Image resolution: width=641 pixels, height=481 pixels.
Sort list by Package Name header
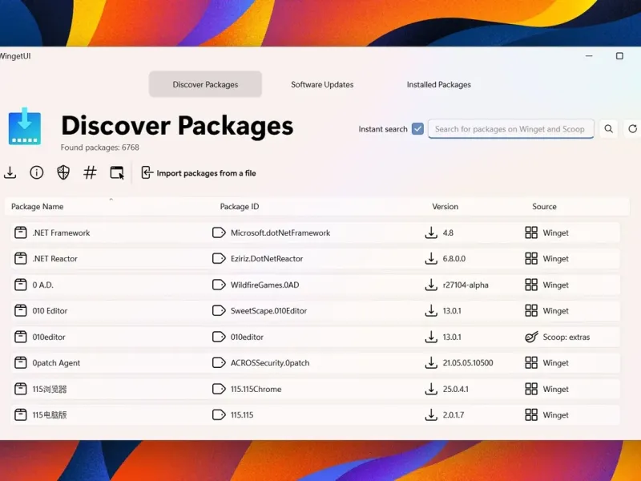pos(37,207)
